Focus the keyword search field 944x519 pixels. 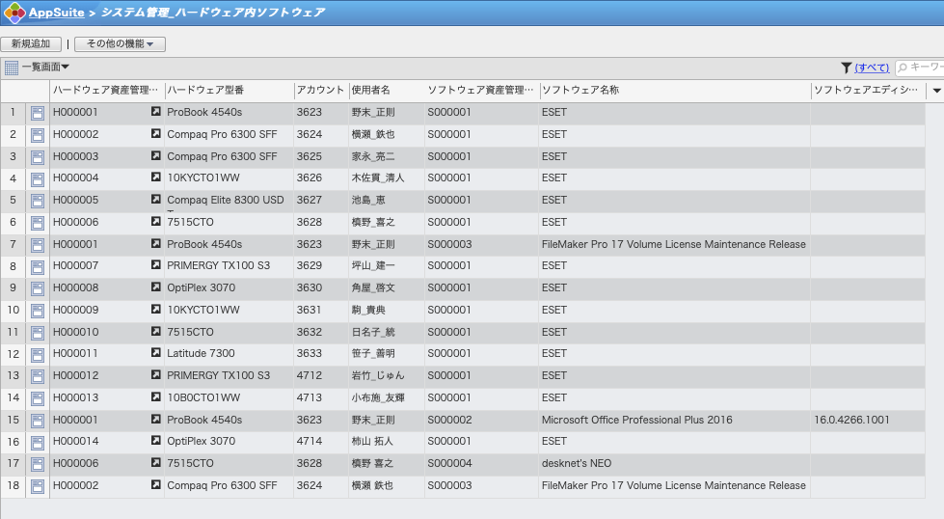920,68
